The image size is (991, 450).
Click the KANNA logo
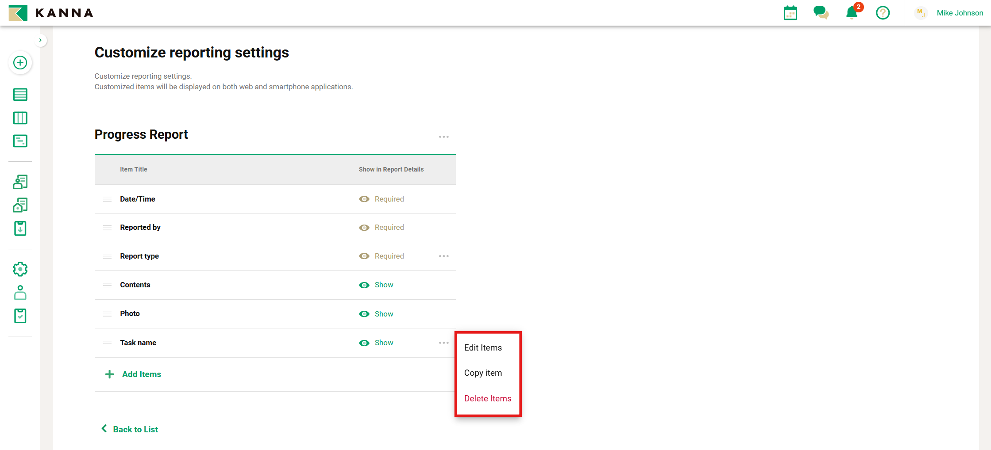click(51, 13)
